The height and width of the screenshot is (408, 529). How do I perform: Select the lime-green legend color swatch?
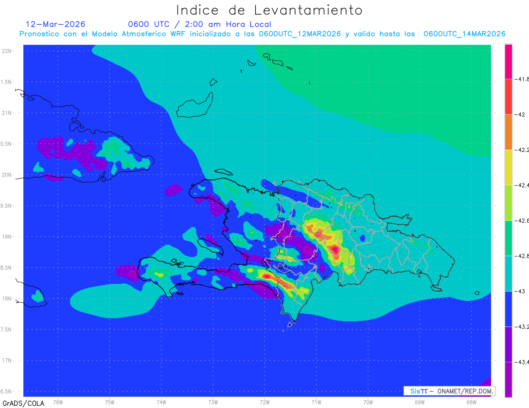point(508,203)
